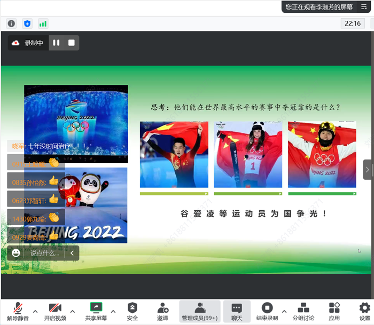The width and height of the screenshot is (374, 325).
Task: Open the 应用 apps menu
Action: (x=334, y=312)
